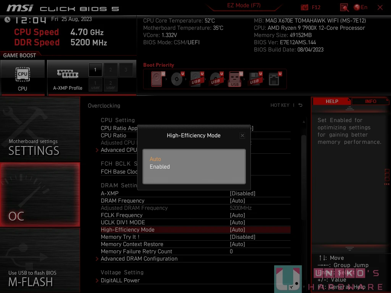Open the SETTINGS motherboard settings section
The width and height of the screenshot is (391, 293).
(40, 129)
